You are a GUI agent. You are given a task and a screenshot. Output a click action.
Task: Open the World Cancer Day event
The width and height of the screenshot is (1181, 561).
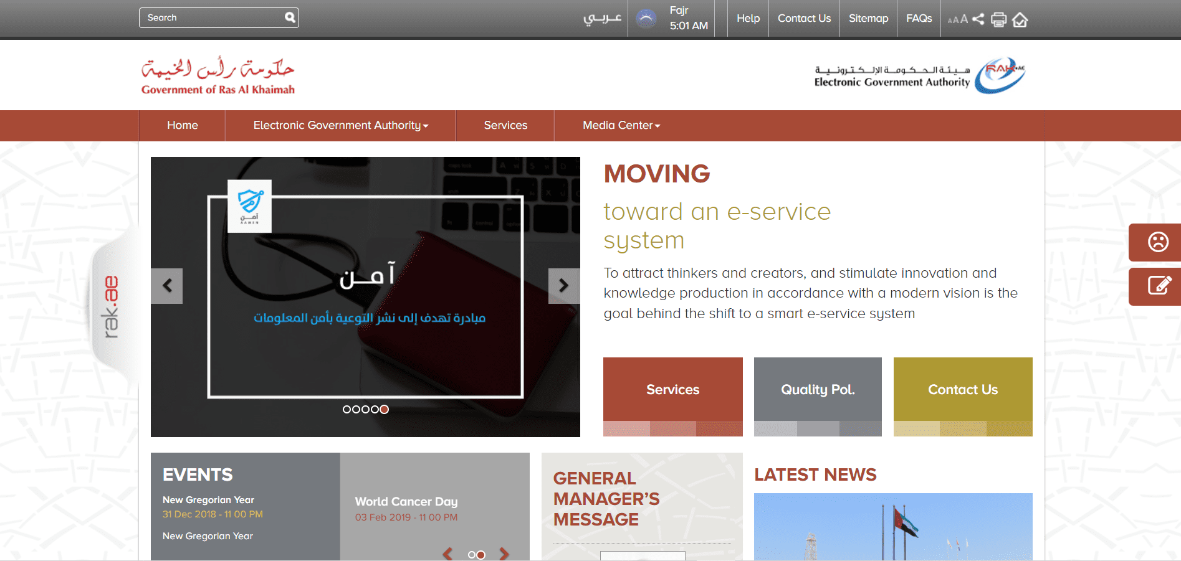tap(406, 502)
